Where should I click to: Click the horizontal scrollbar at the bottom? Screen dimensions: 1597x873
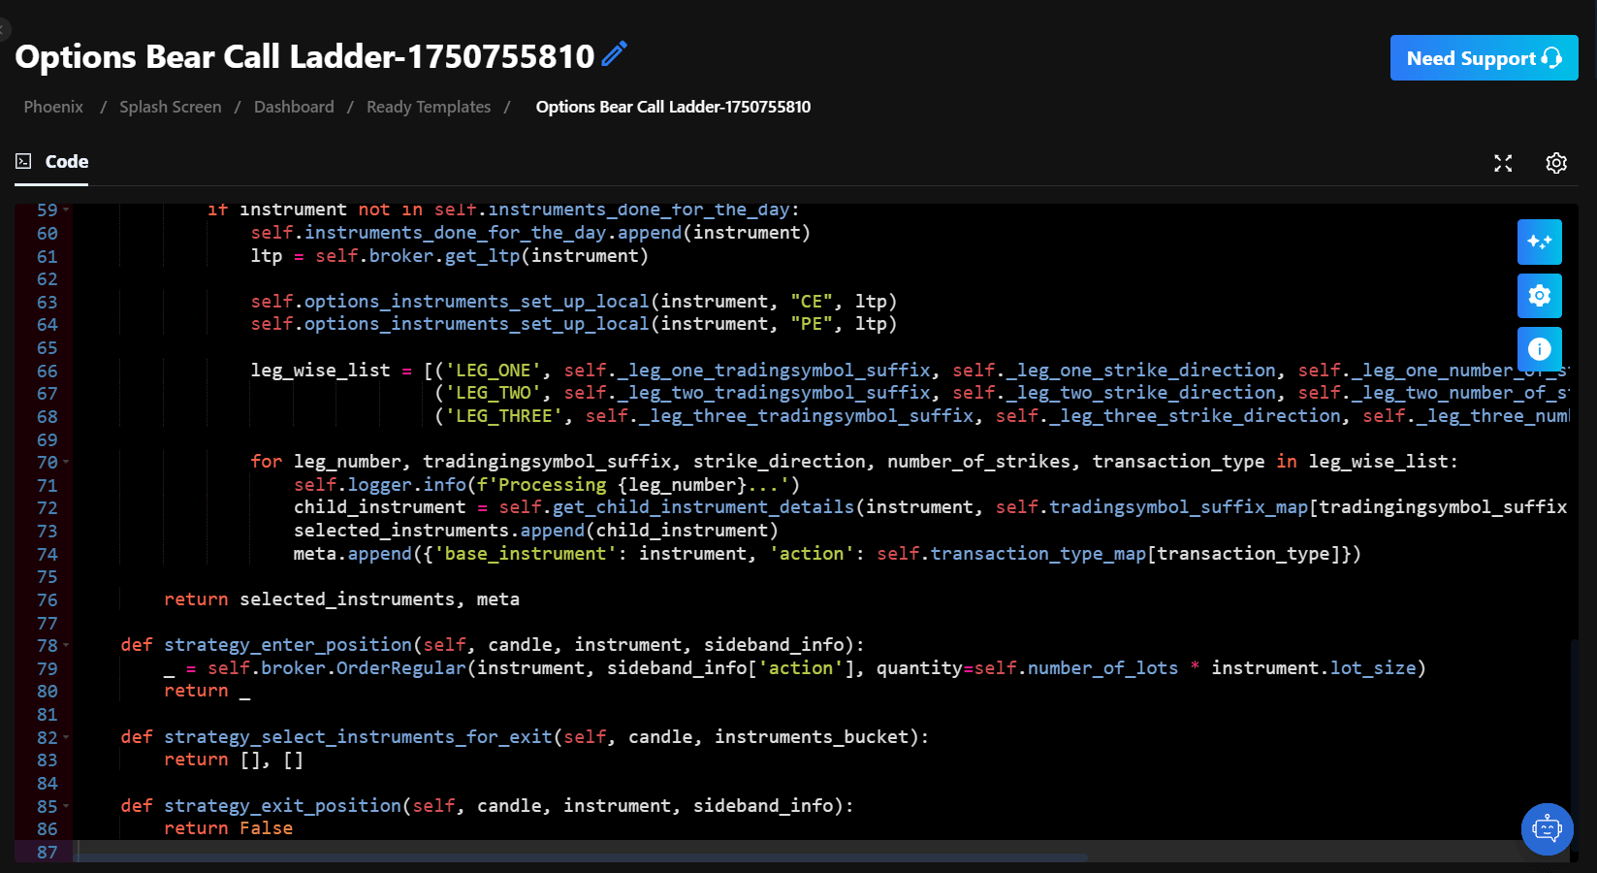pyautogui.click(x=582, y=857)
